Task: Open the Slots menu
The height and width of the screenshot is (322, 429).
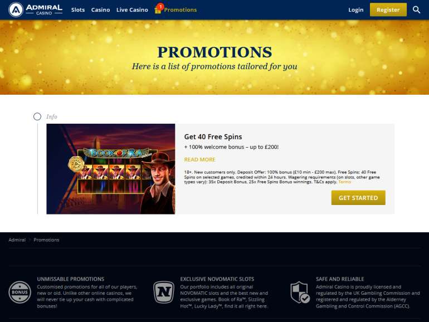Action: click(x=78, y=10)
